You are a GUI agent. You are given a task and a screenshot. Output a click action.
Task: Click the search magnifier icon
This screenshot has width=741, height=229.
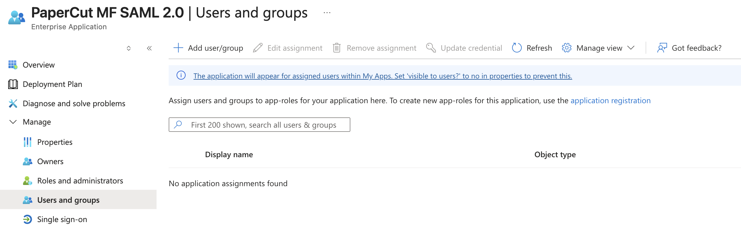(x=178, y=124)
